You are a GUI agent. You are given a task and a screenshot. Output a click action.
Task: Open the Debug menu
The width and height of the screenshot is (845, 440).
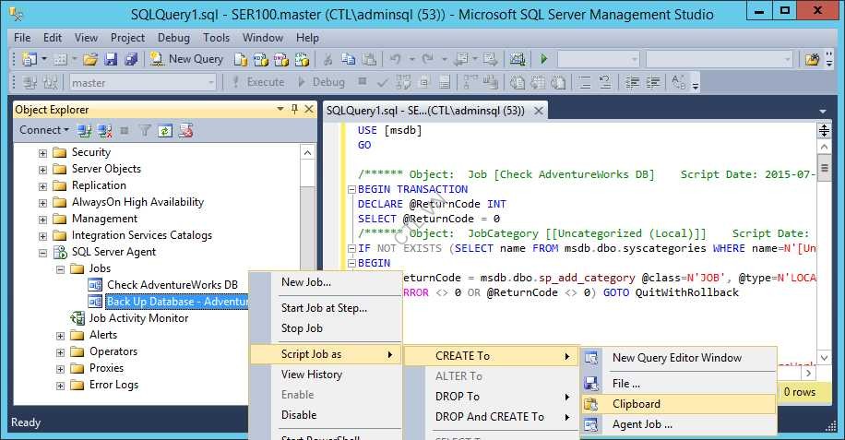[x=174, y=38]
